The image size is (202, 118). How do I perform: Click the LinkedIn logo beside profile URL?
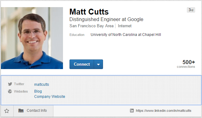pos(132,111)
